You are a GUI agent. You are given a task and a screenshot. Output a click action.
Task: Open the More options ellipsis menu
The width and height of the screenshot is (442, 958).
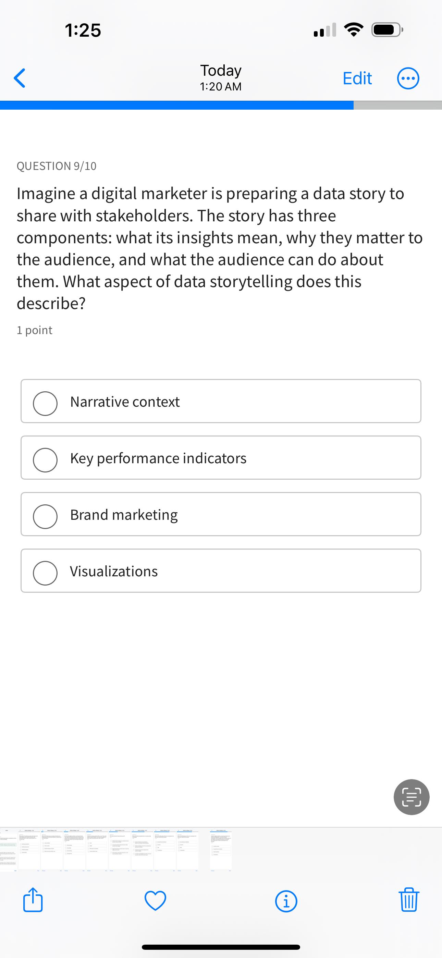tap(408, 78)
